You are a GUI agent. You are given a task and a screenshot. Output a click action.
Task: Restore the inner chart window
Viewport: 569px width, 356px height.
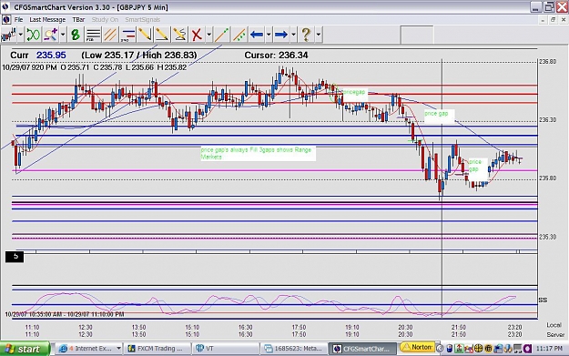(x=553, y=20)
